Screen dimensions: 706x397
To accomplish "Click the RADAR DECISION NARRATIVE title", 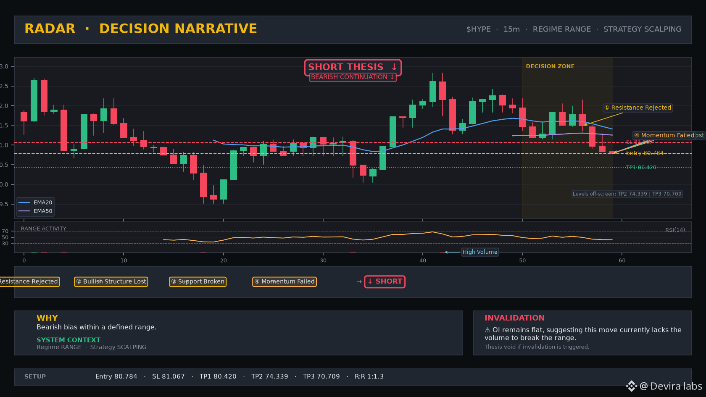I will point(141,29).
